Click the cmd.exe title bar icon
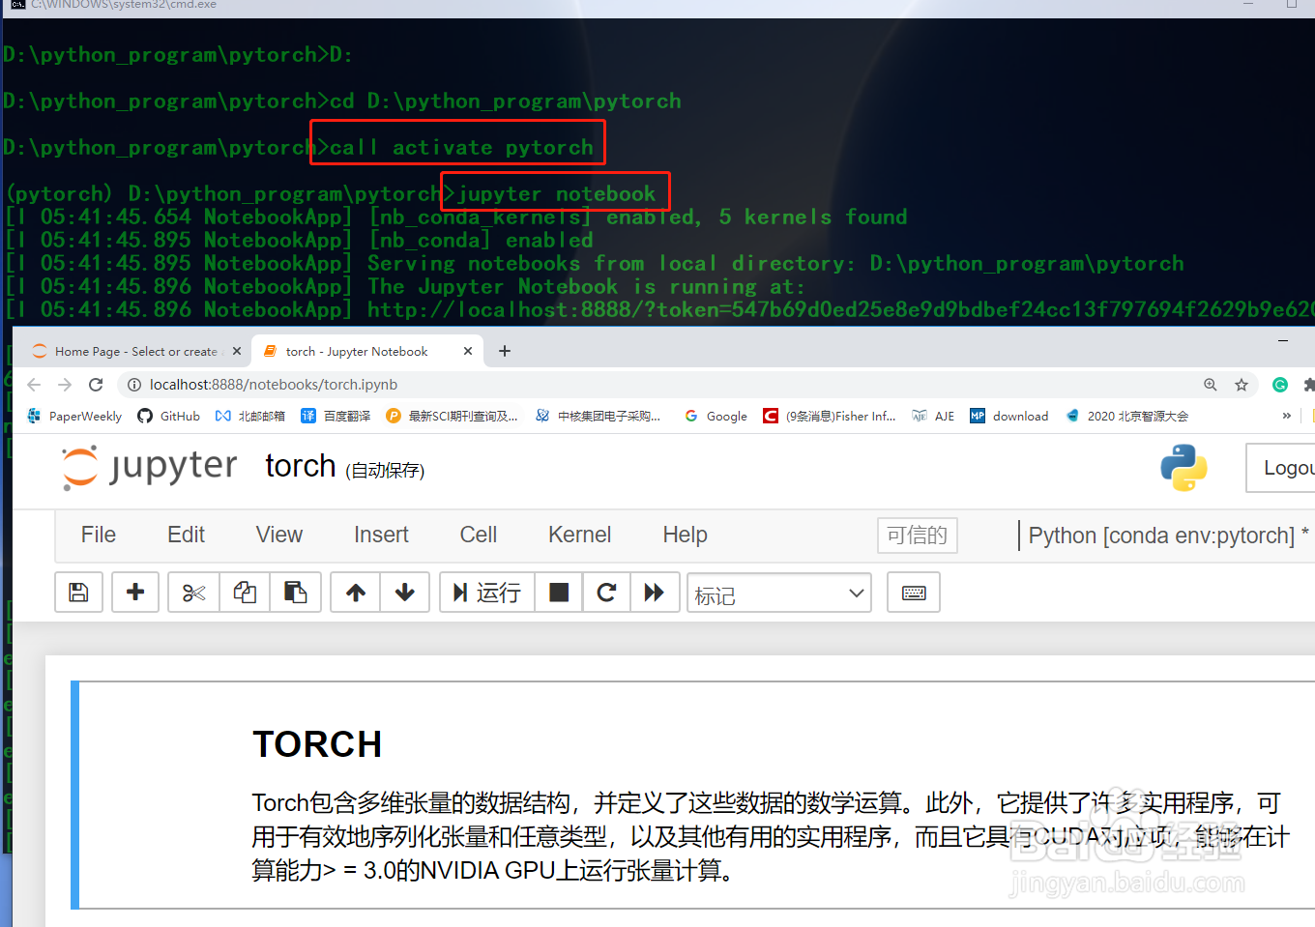This screenshot has height=927, width=1315. (17, 5)
